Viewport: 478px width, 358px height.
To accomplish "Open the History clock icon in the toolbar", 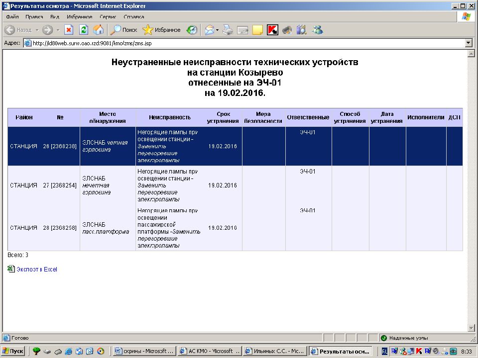I will 192,30.
